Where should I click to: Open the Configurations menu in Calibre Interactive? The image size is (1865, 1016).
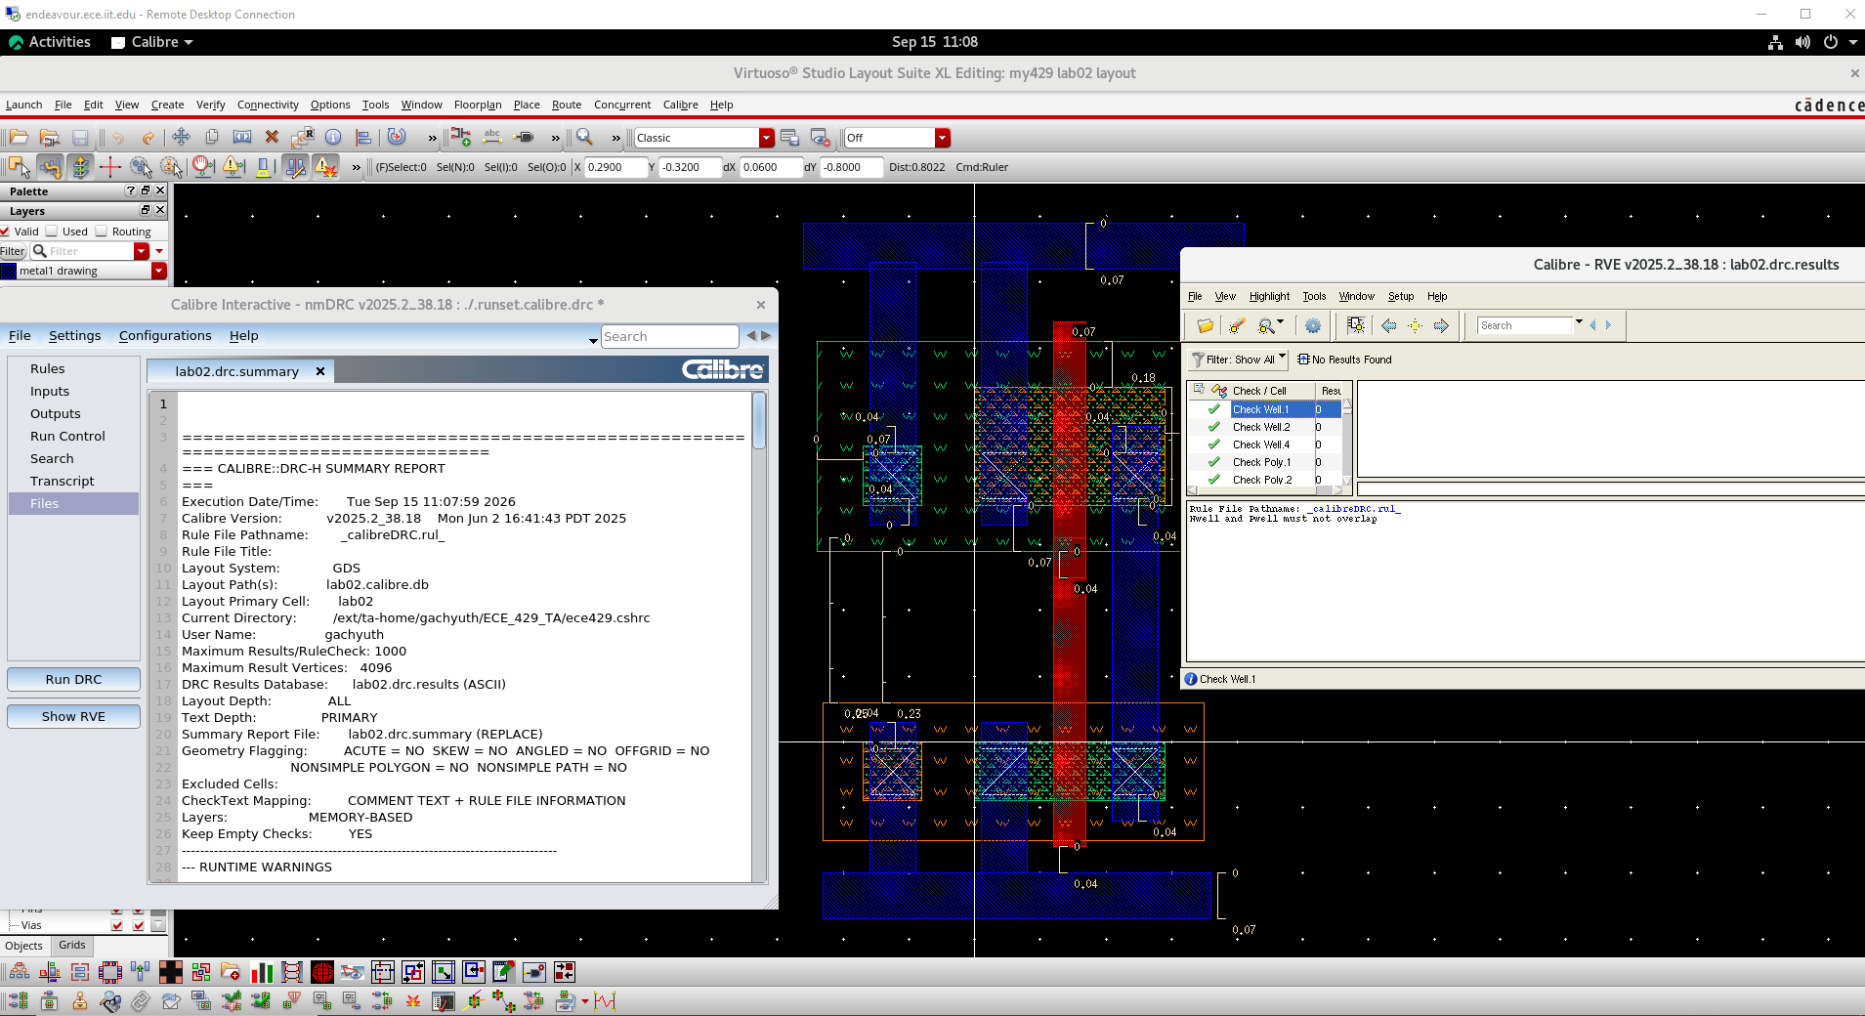165,335
